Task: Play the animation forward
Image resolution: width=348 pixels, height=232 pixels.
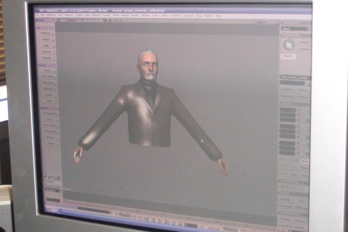Action: tap(160, 221)
